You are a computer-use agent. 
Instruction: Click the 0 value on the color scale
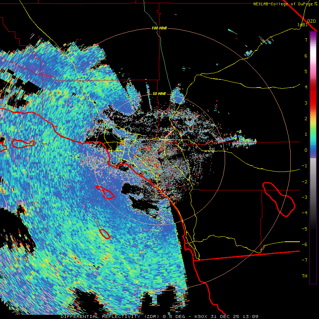point(306,150)
